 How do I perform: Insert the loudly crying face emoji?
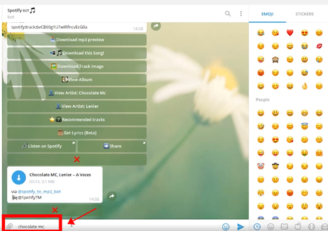tap(305, 46)
